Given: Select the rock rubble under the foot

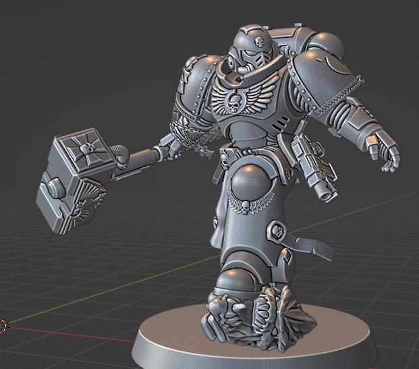Looking at the screenshot, I should click(x=258, y=319).
